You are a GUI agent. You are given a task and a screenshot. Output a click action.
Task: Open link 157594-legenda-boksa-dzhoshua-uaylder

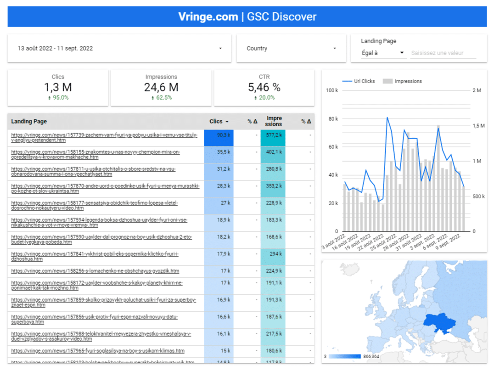[99, 223]
